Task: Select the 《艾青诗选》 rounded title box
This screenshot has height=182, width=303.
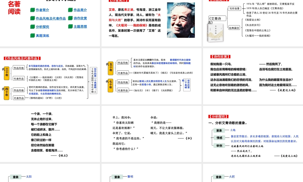Action: coord(217,19)
